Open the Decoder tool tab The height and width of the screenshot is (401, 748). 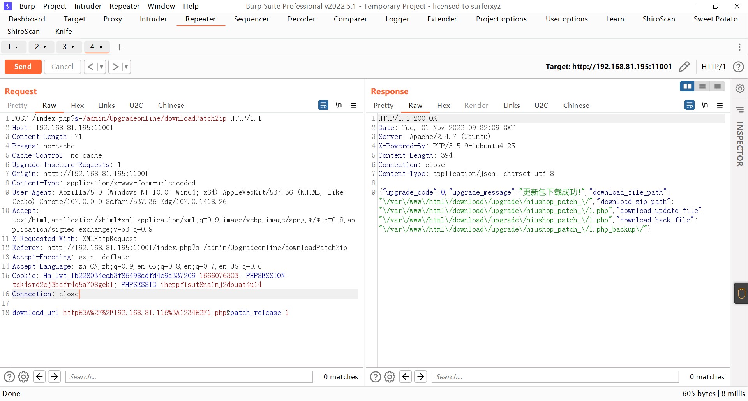coord(301,19)
